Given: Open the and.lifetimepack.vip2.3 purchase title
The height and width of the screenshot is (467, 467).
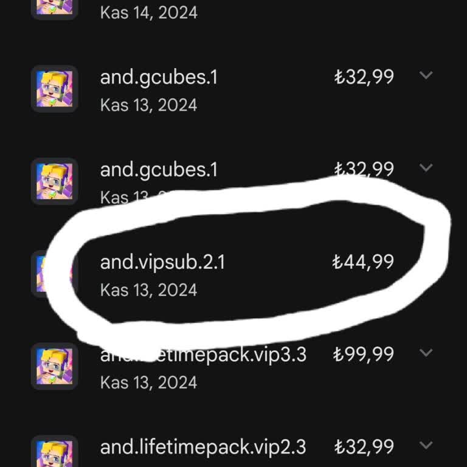Looking at the screenshot, I should click(x=203, y=448).
